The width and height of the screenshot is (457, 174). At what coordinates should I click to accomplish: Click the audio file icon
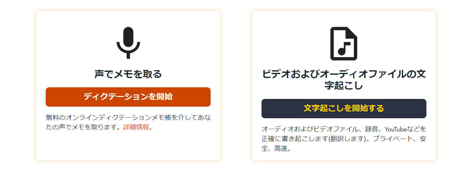pyautogui.click(x=344, y=43)
